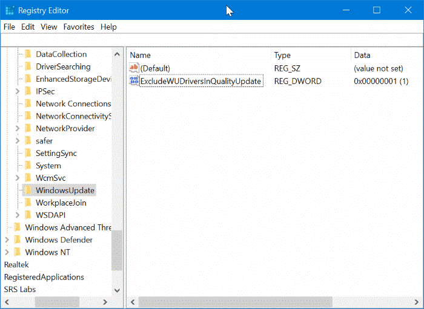This screenshot has width=424, height=309.
Task: Expand the IPSec registry key
Action: pos(18,91)
